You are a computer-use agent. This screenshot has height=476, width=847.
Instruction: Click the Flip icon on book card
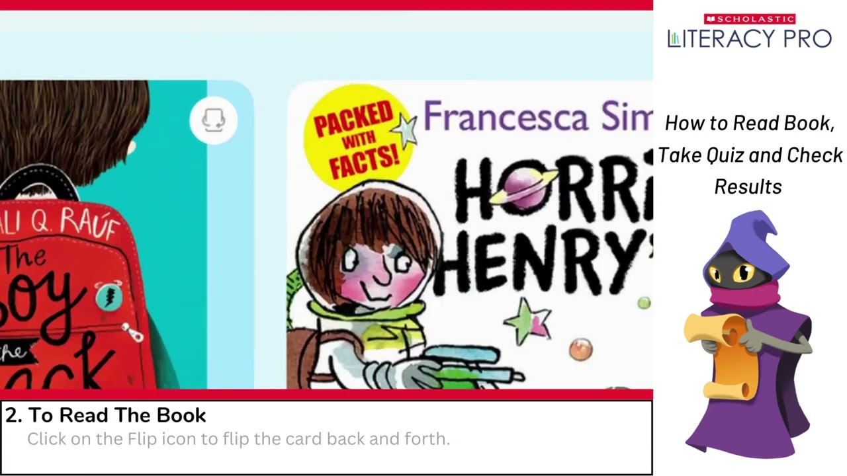213,120
